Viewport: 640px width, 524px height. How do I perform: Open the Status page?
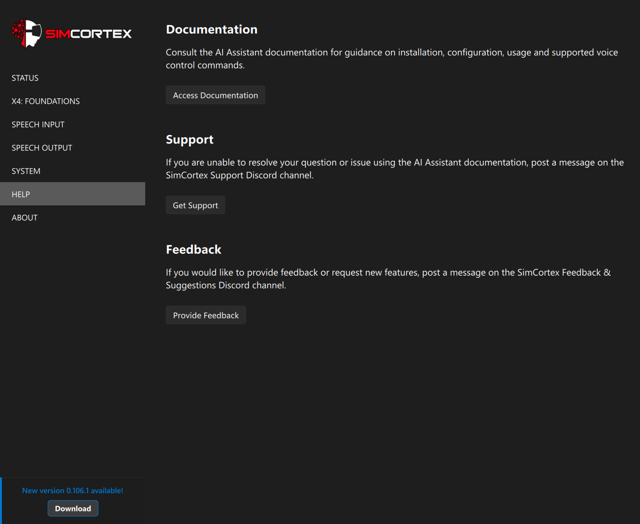[x=73, y=78]
